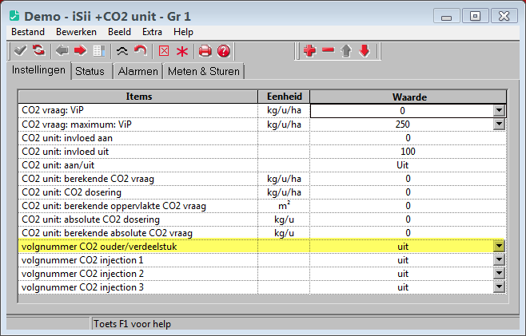Click the Items column header
Image resolution: width=526 pixels, height=336 pixels.
point(138,97)
